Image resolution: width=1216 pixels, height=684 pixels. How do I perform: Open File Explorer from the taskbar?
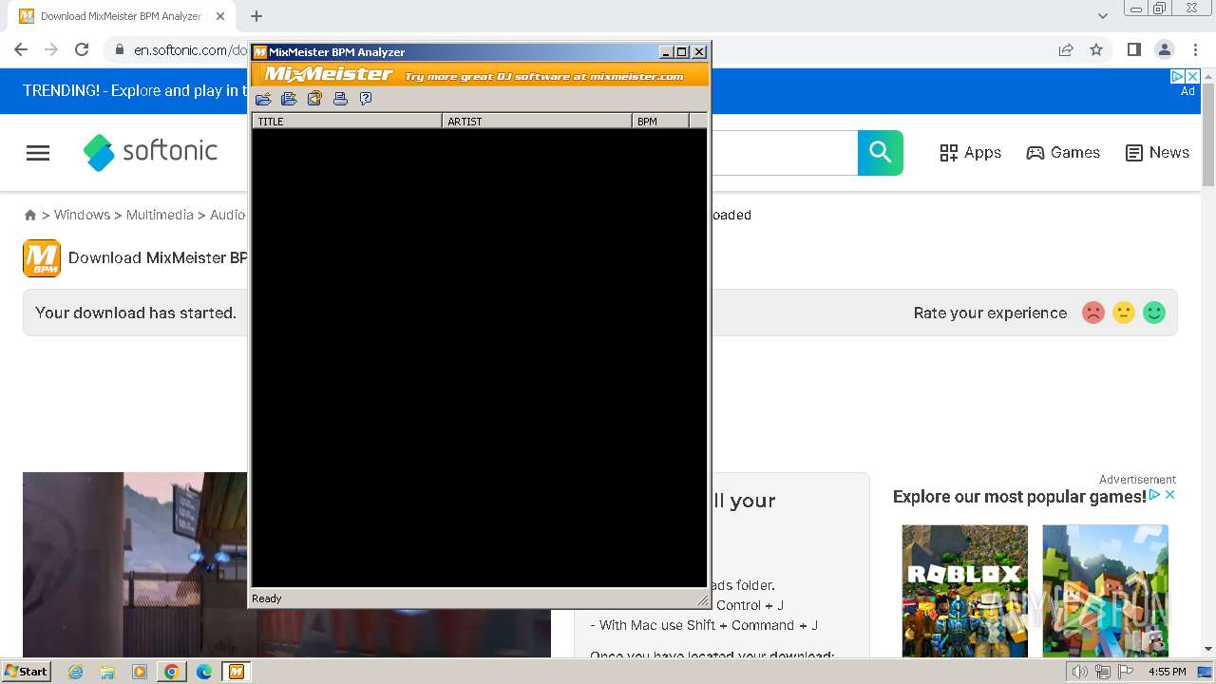(107, 672)
